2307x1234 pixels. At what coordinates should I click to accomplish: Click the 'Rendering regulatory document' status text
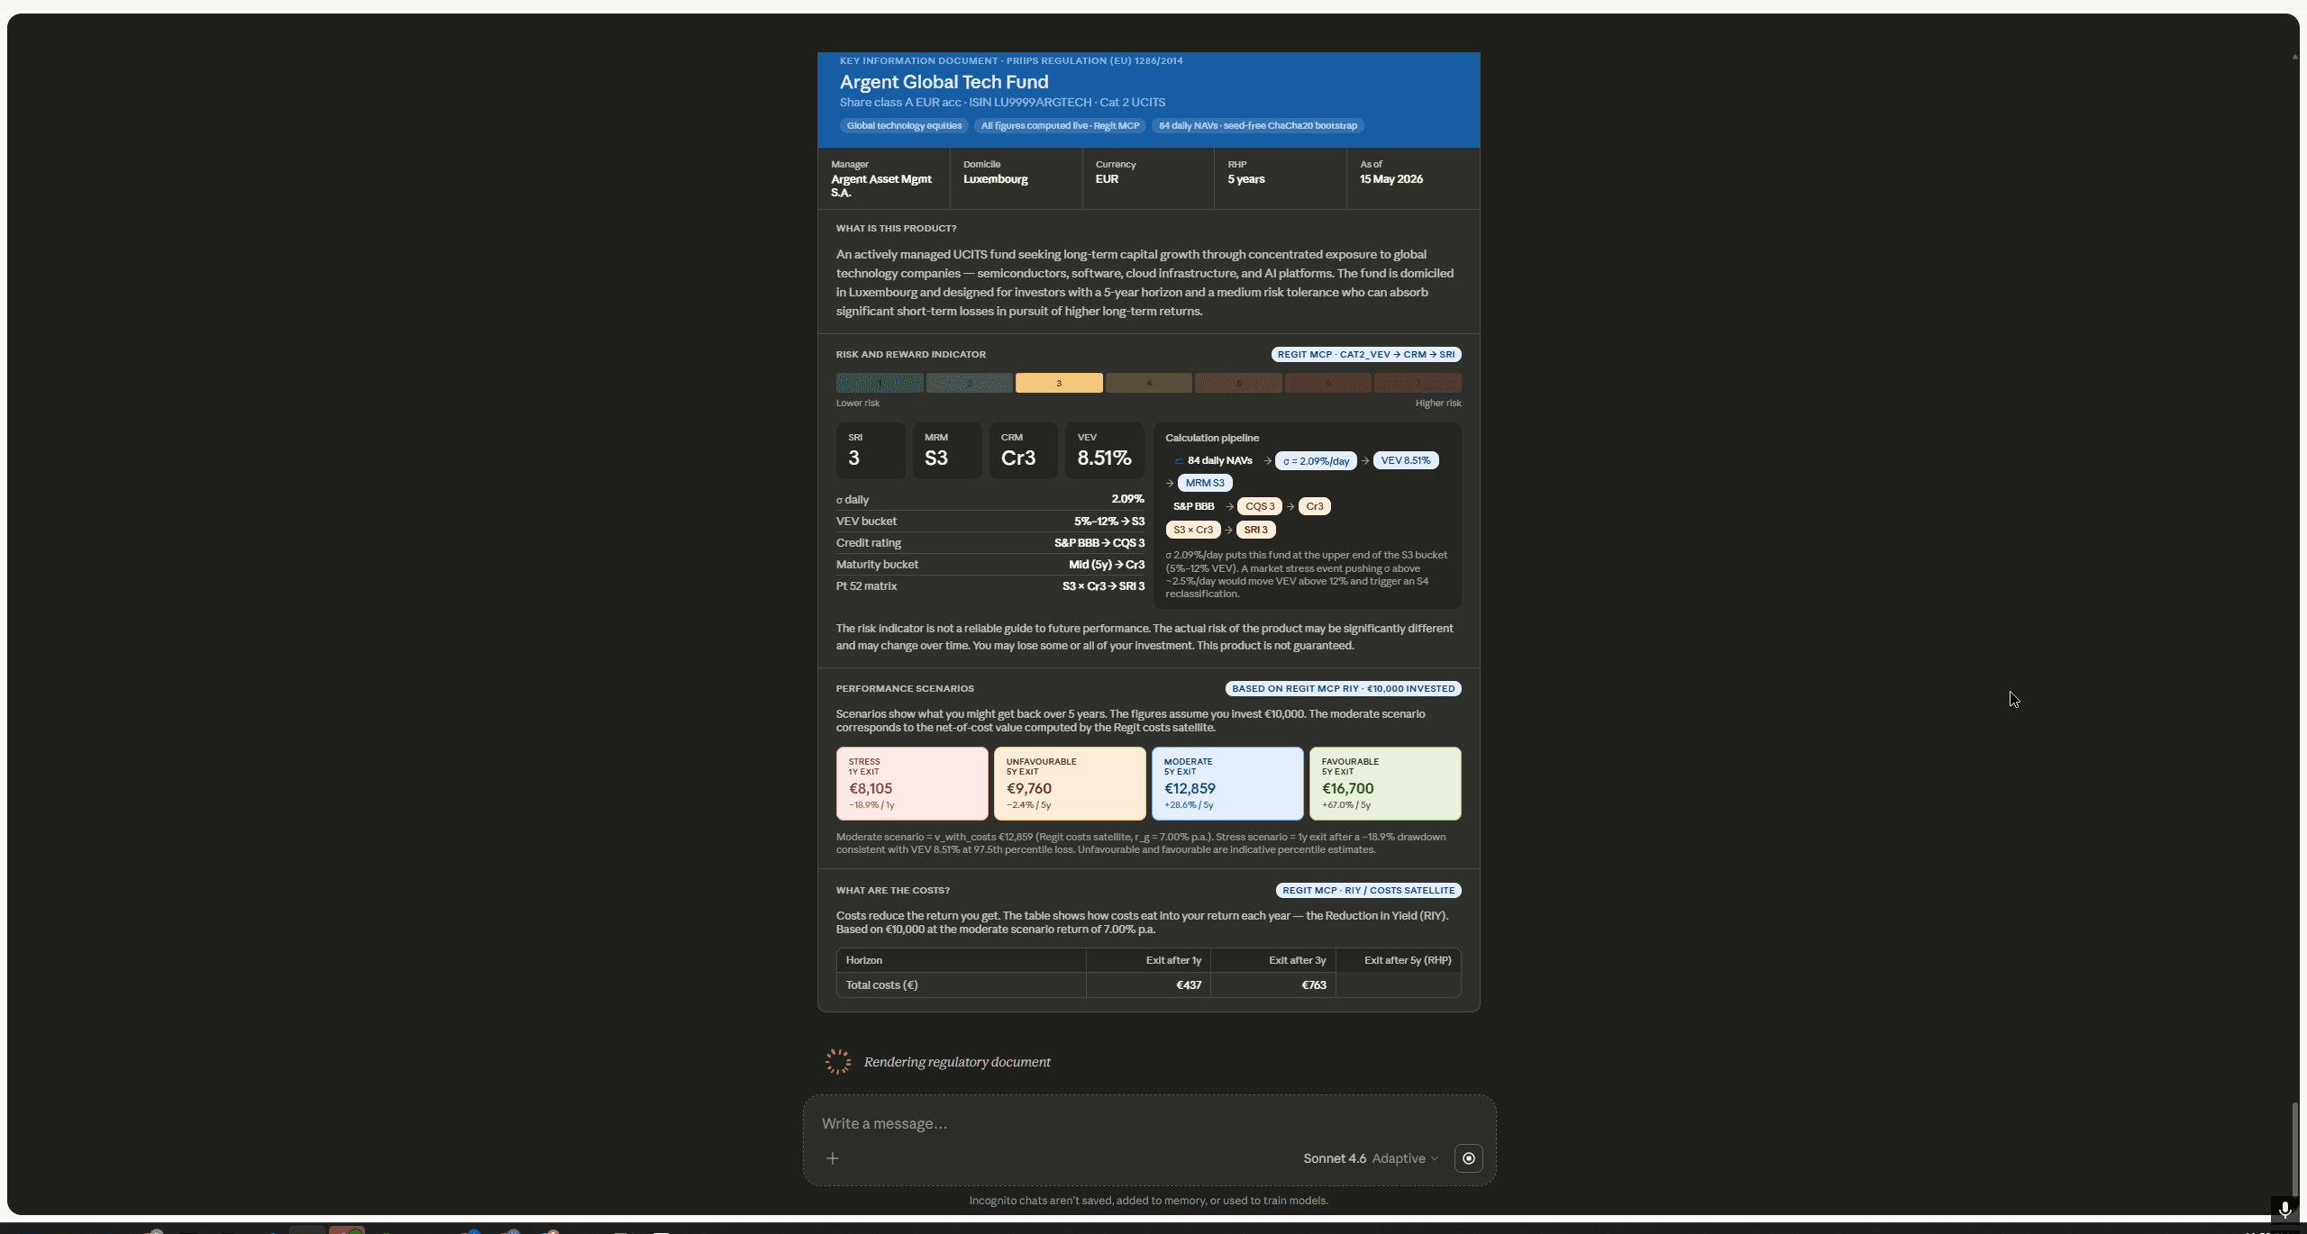957,1062
